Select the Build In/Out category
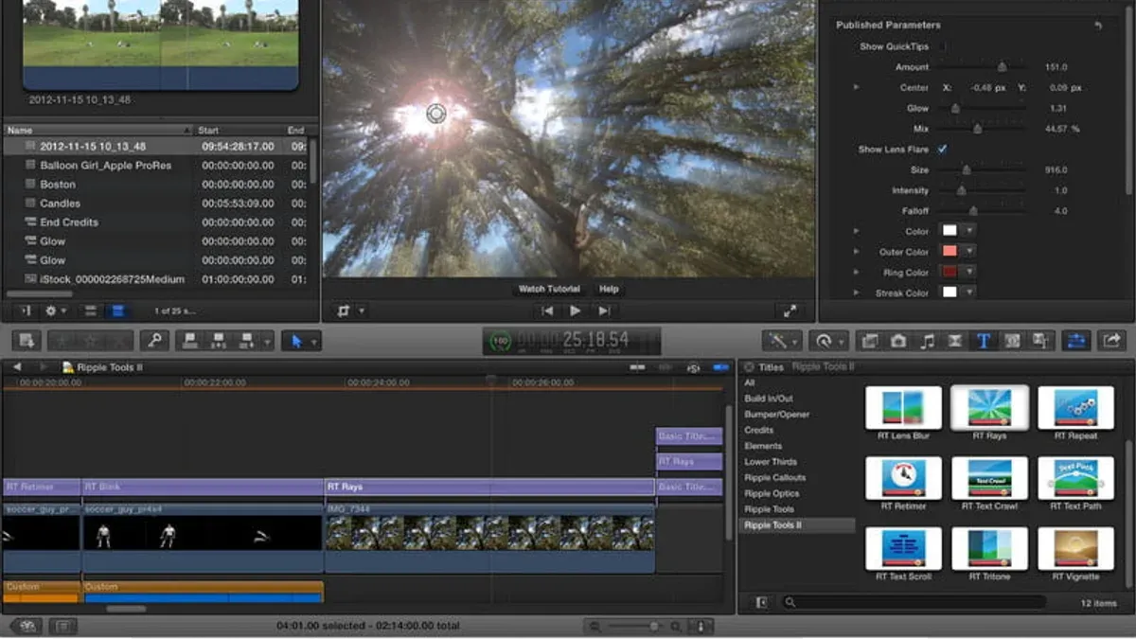Screen dimensions: 1136x639 pyautogui.click(x=769, y=399)
